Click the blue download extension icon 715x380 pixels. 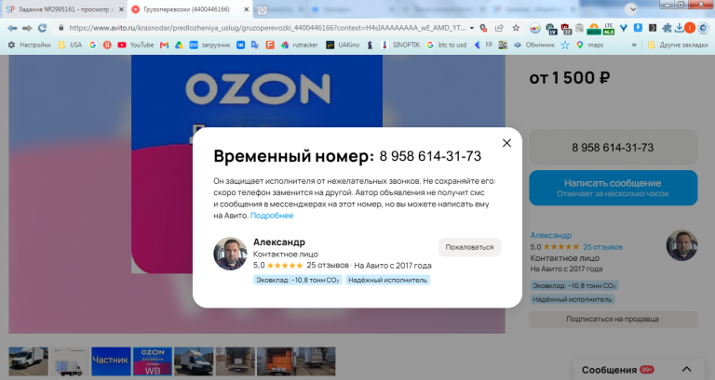coord(638,28)
